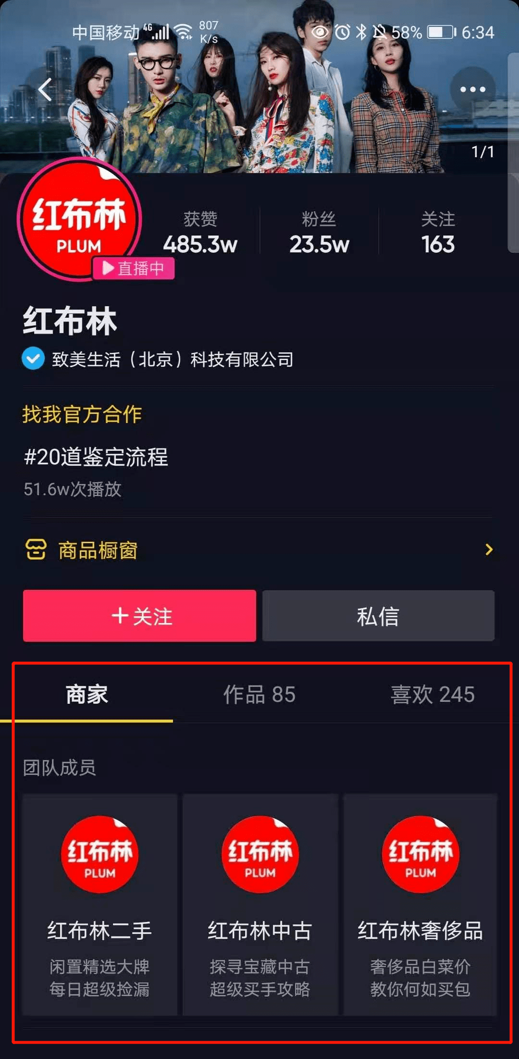Expand 商品橱窗 with the right chevron

[x=489, y=549]
